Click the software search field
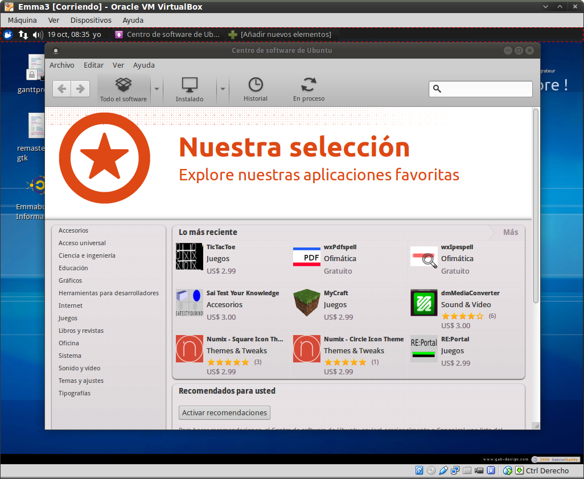This screenshot has height=479, width=584. click(485, 89)
